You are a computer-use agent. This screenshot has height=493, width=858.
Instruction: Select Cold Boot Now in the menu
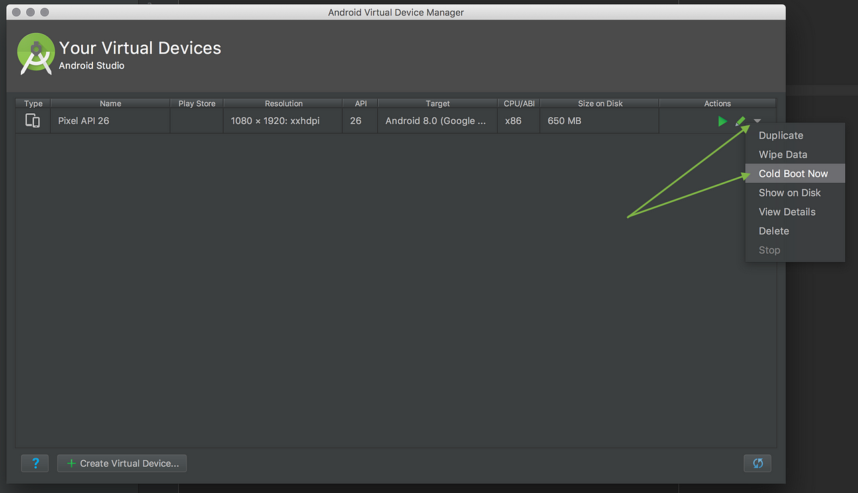(x=795, y=173)
